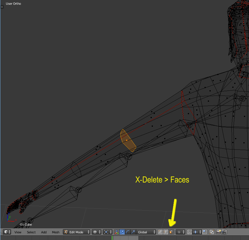Open the View menu
249x240 pixels.
[18, 232]
